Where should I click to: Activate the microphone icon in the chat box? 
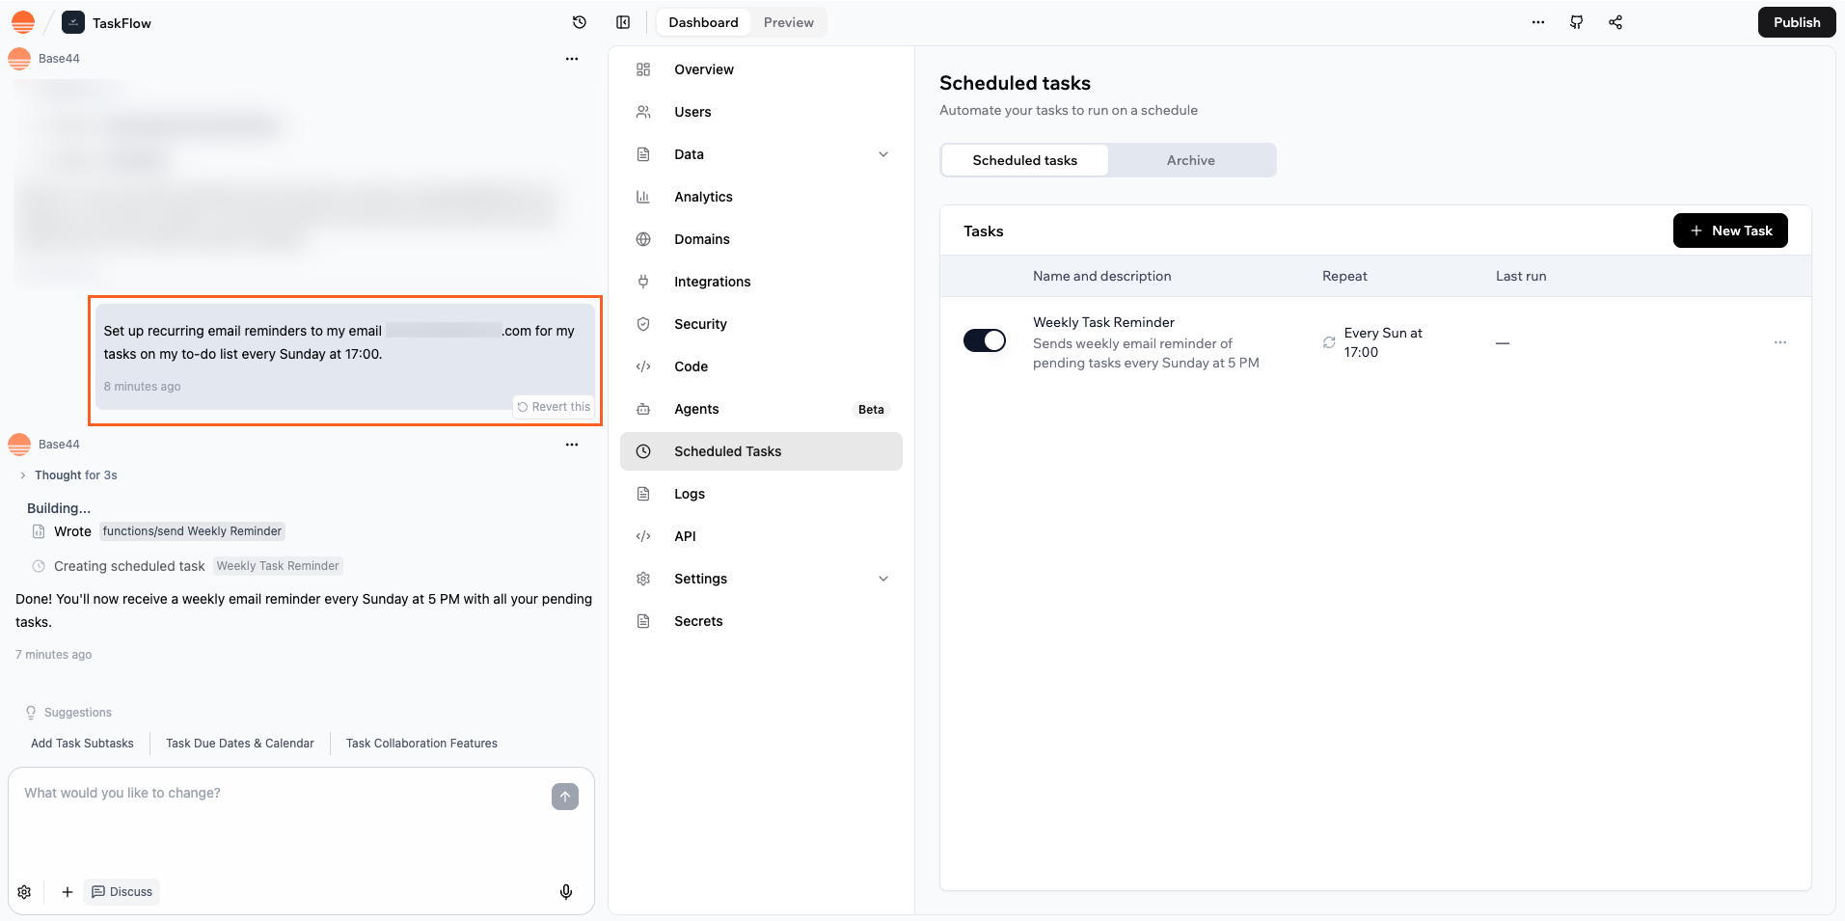coord(566,891)
